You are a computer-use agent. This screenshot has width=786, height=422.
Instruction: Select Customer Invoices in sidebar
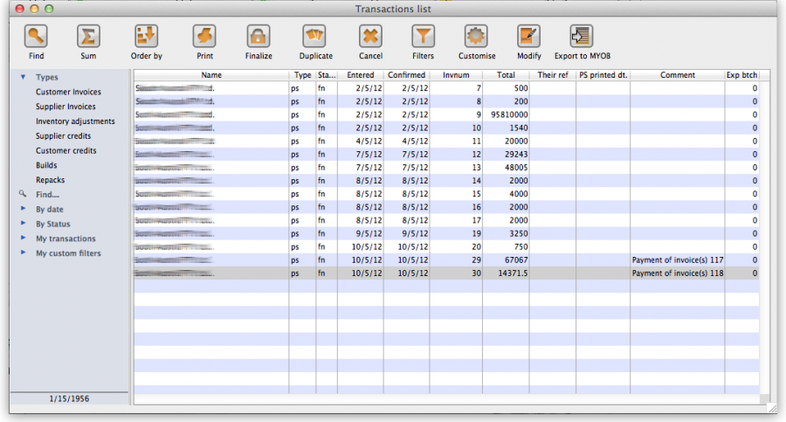pyautogui.click(x=68, y=92)
